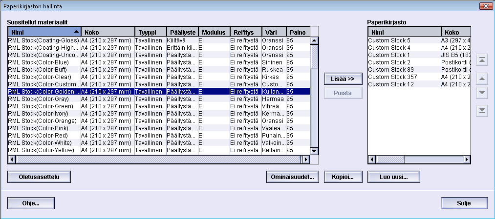Sort materials by Tyyppi column header
Image resolution: width=495 pixels, height=219 pixels.
click(151, 32)
